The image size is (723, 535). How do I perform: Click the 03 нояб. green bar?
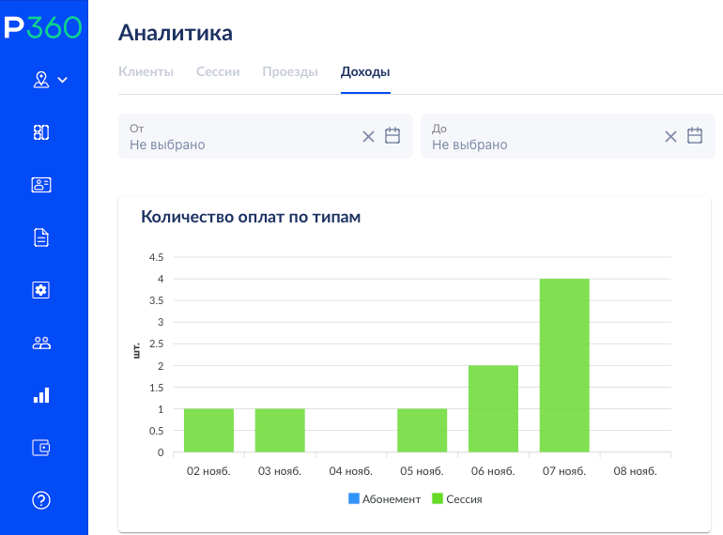(280, 431)
